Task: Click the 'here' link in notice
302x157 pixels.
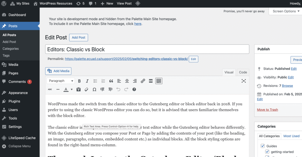Action: (x=138, y=24)
